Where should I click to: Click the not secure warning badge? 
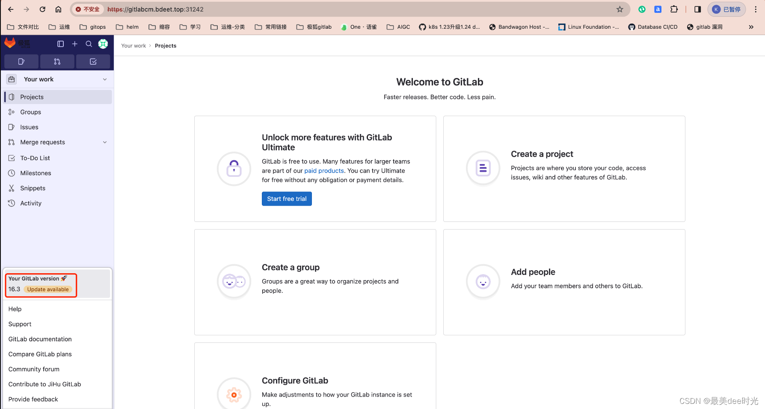(x=87, y=9)
